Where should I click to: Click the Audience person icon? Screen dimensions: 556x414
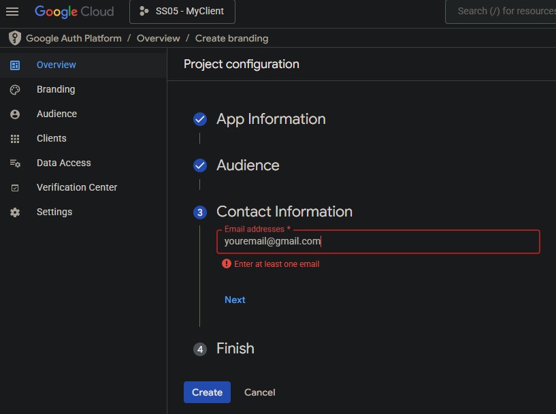coord(15,114)
